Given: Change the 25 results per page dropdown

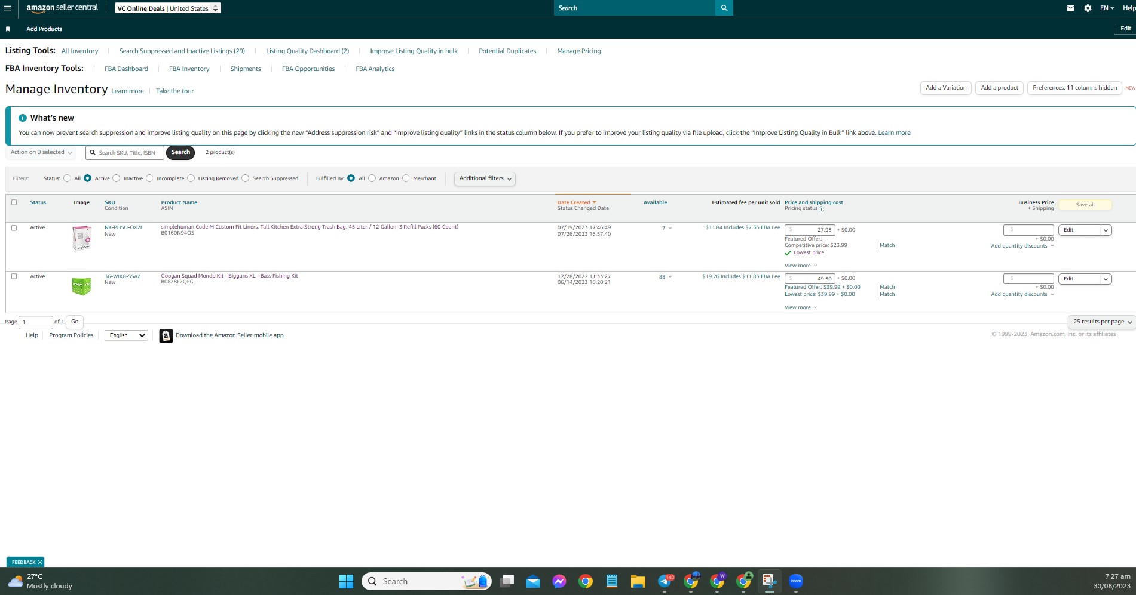Looking at the screenshot, I should pyautogui.click(x=1102, y=322).
